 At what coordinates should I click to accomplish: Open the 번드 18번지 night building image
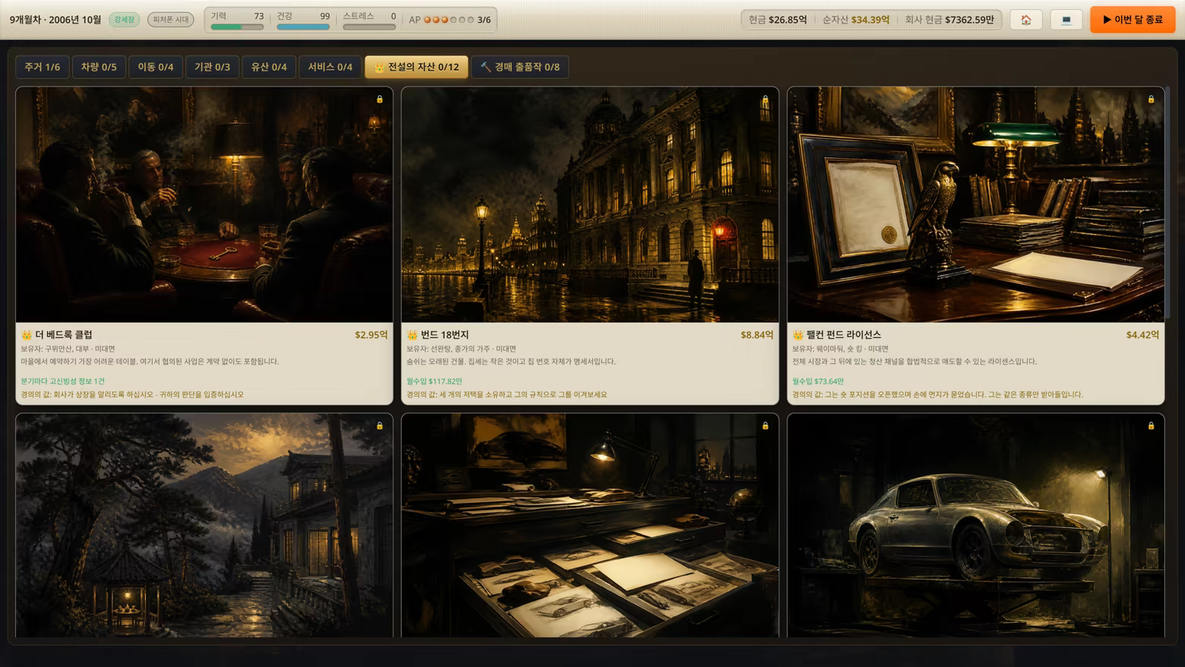point(590,204)
